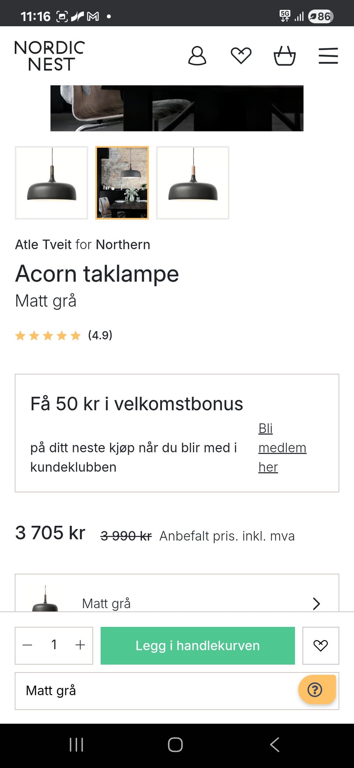Image resolution: width=354 pixels, height=768 pixels.
Task: Add lamp to favorites with heart button
Action: click(x=320, y=645)
